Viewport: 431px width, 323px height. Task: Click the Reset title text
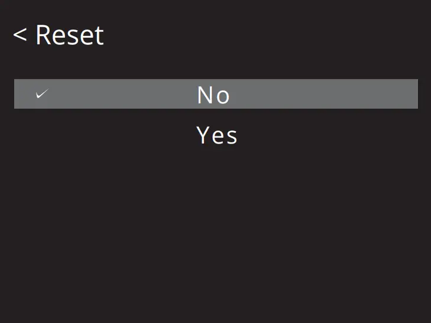pos(69,35)
